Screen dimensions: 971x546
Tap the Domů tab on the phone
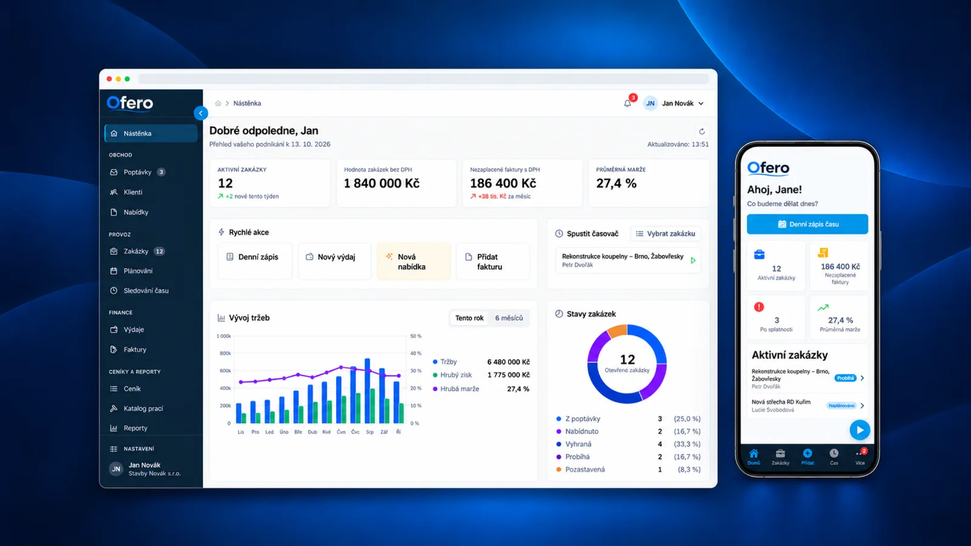[x=754, y=457]
